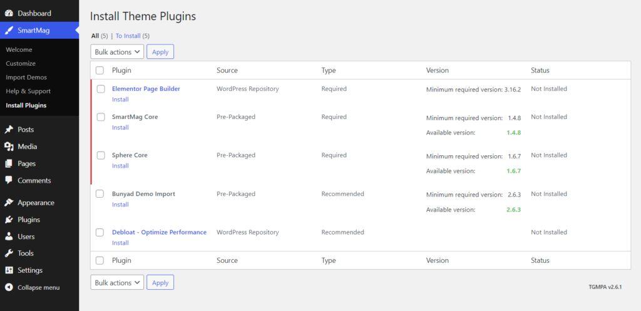This screenshot has width=641, height=311.
Task: Click the green 1.6.7 available version
Action: click(x=515, y=171)
